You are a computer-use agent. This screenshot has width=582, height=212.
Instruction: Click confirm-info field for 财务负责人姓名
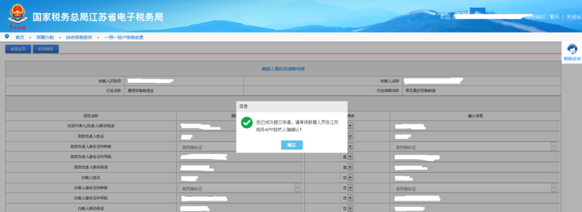coord(475,136)
